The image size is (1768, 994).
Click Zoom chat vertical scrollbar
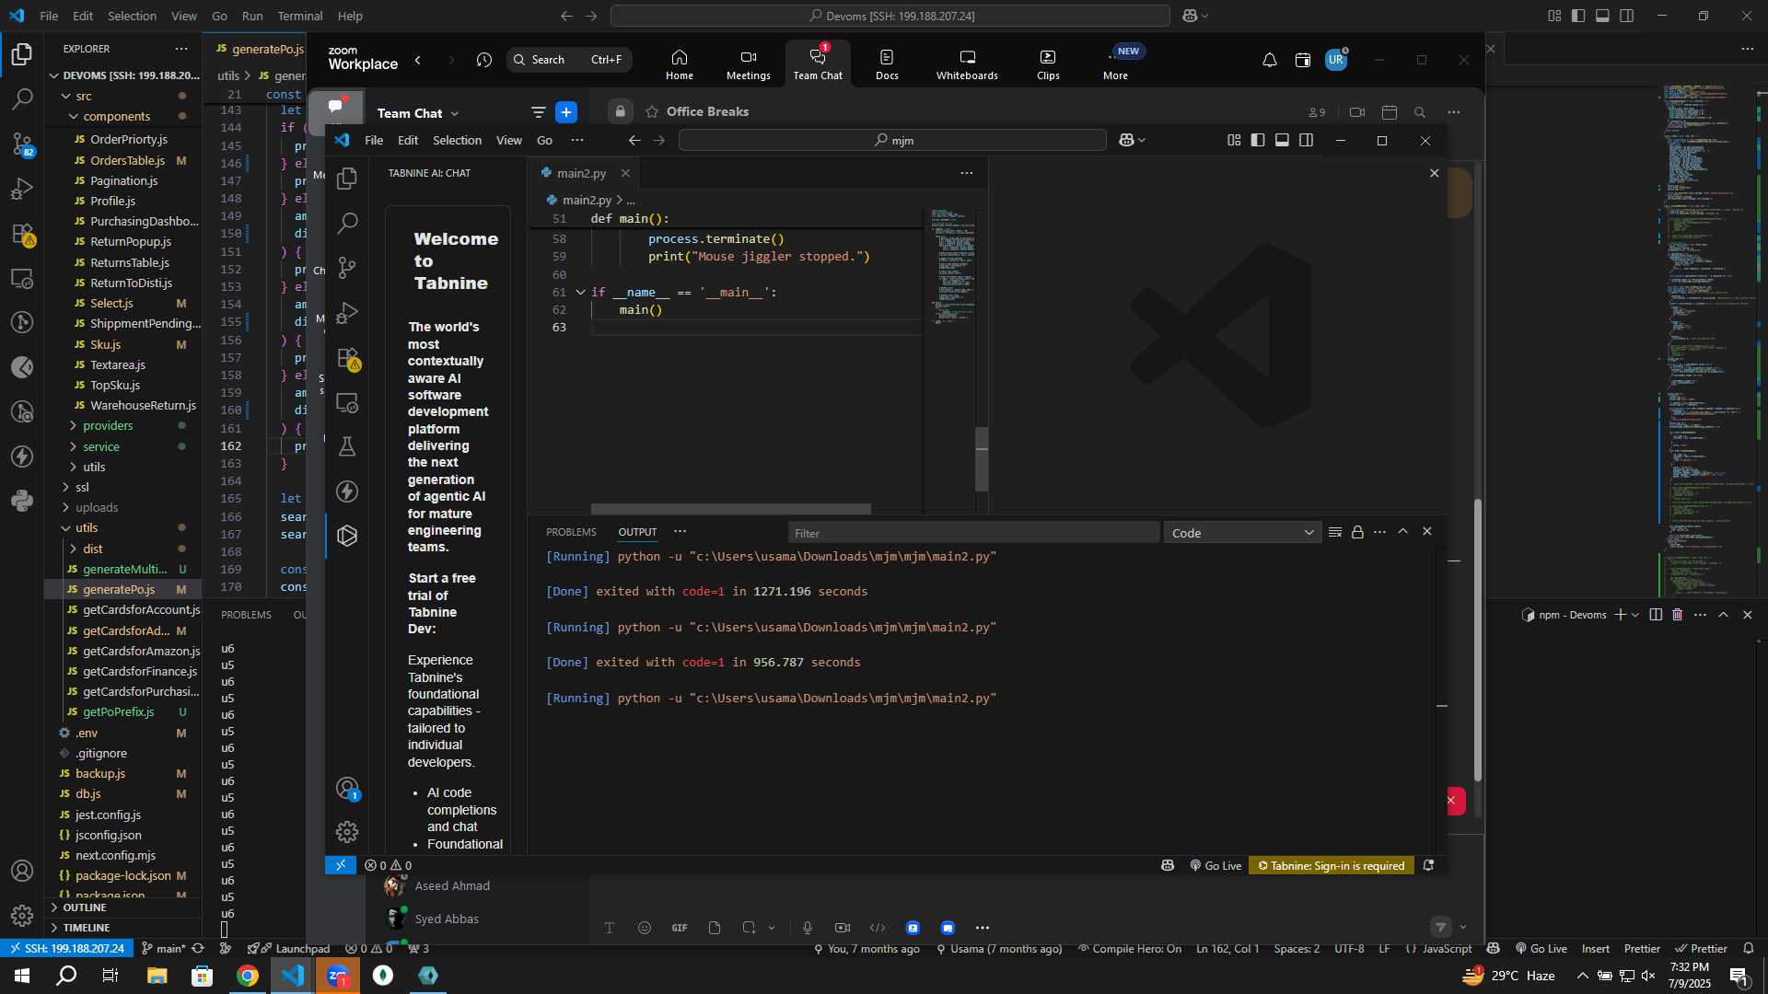pos(1478,640)
